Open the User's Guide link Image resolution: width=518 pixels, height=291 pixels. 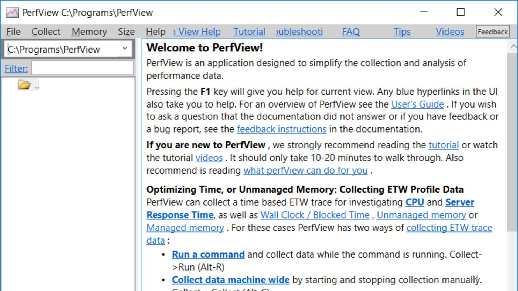(x=417, y=104)
